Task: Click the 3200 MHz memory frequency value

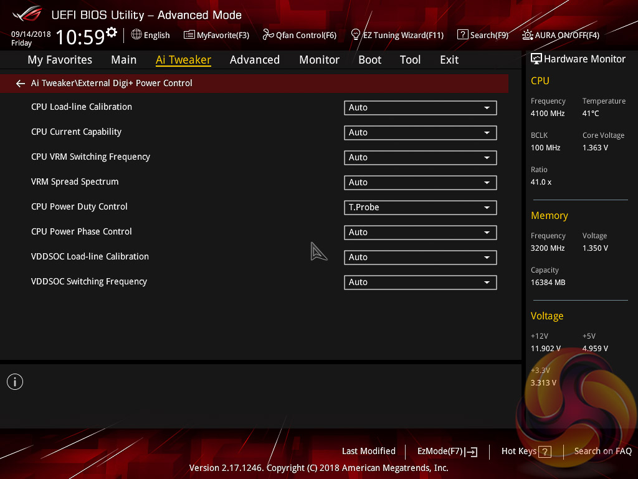Action: pyautogui.click(x=547, y=248)
